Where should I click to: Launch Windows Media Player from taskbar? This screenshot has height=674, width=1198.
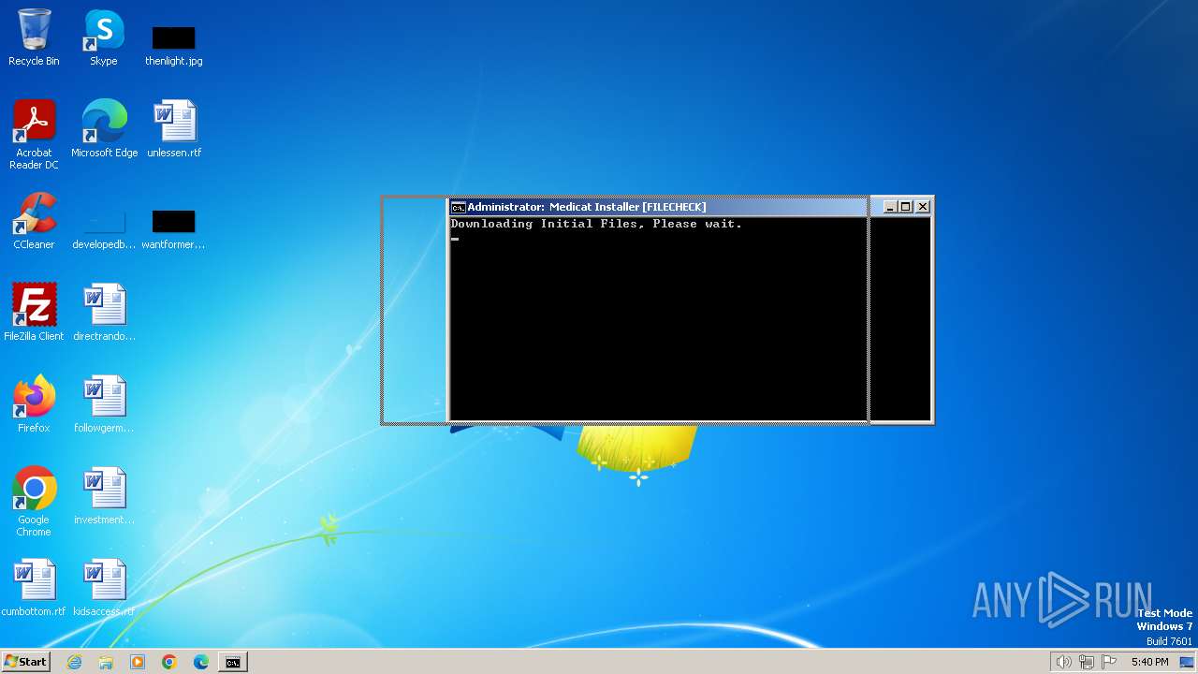[138, 662]
